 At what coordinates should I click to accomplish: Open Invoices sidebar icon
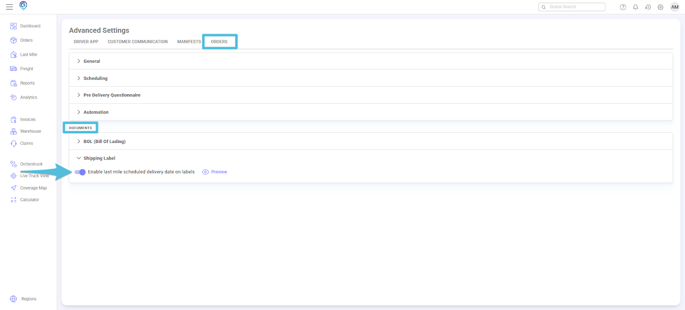(13, 120)
